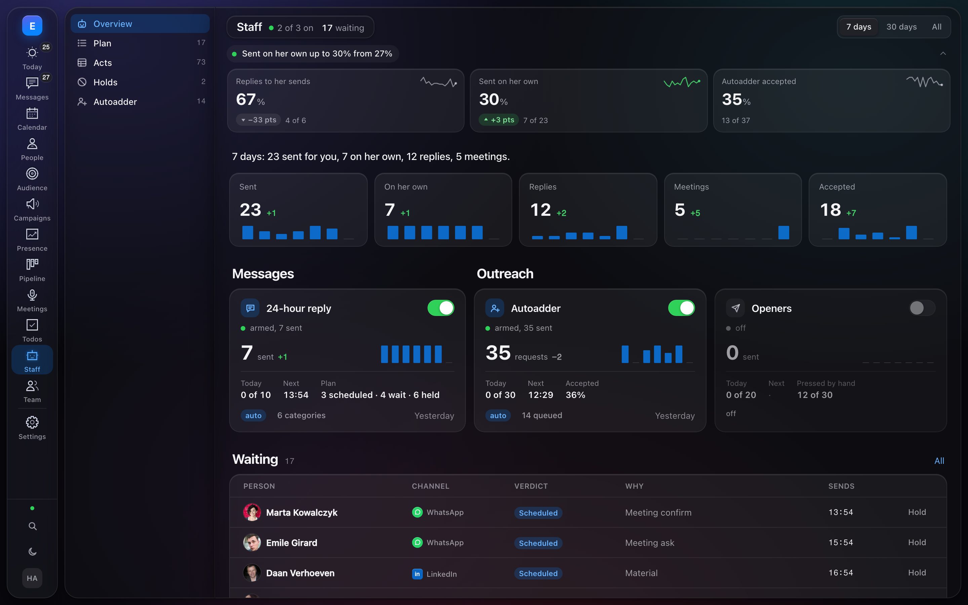Select Holds in the Staff submenu
This screenshot has width=968, height=605.
point(140,82)
